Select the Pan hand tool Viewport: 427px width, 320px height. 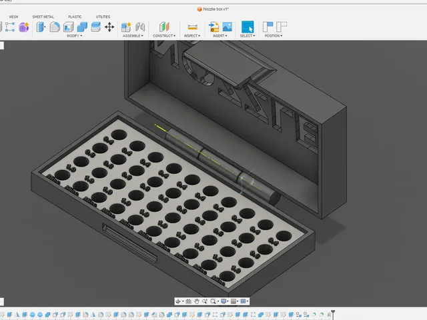point(197,301)
